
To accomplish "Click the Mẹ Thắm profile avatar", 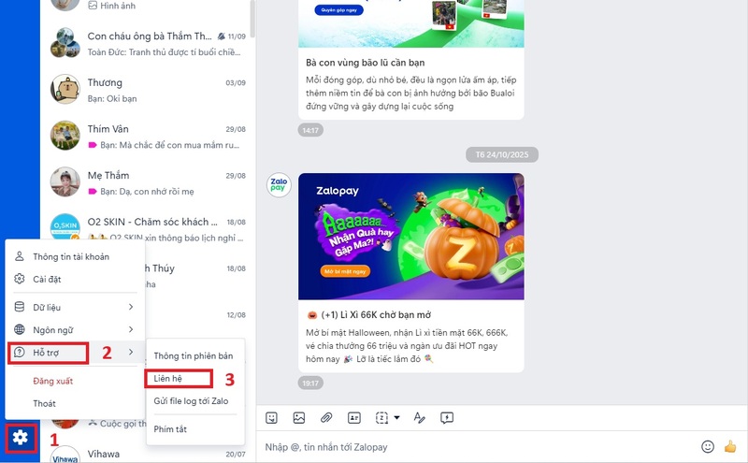I will [x=65, y=181].
